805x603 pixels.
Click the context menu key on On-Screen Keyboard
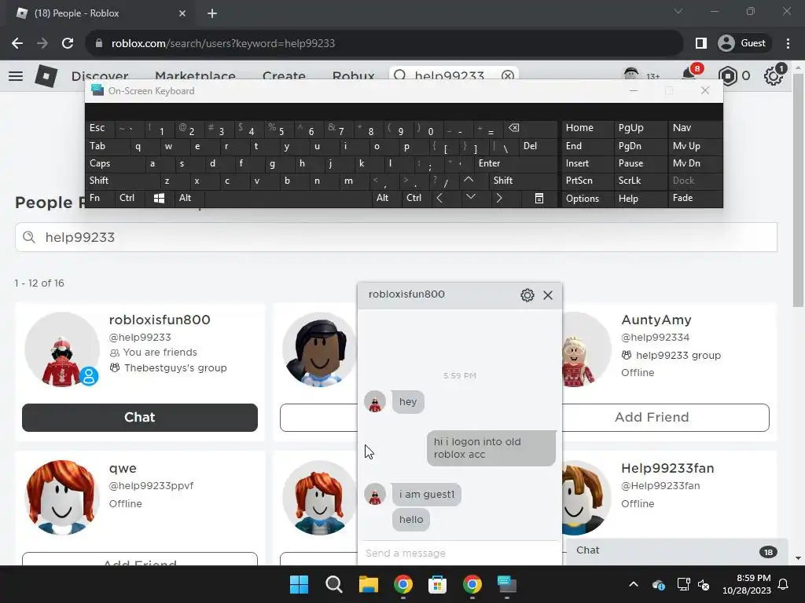539,198
